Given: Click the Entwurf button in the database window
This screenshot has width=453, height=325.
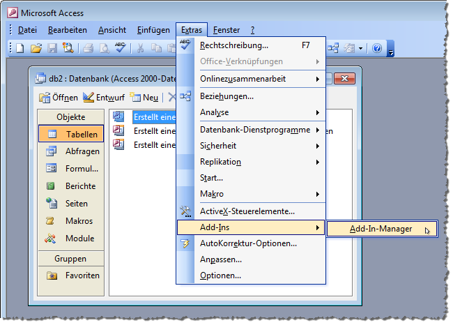Looking at the screenshot, I should 104,98.
